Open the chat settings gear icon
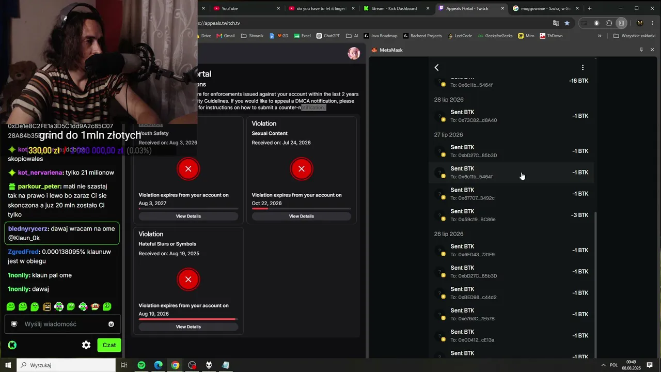Screen dimensions: 661x372 pyautogui.click(x=86, y=345)
